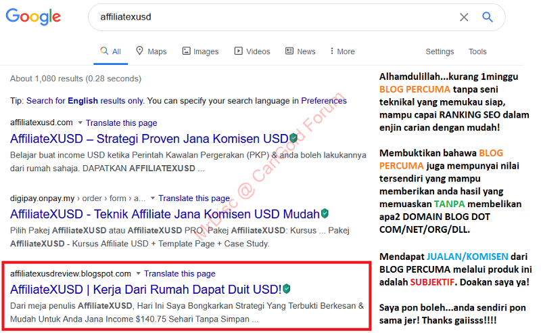Clear the search box with X icon
Image resolution: width=541 pixels, height=333 pixels.
[464, 17]
